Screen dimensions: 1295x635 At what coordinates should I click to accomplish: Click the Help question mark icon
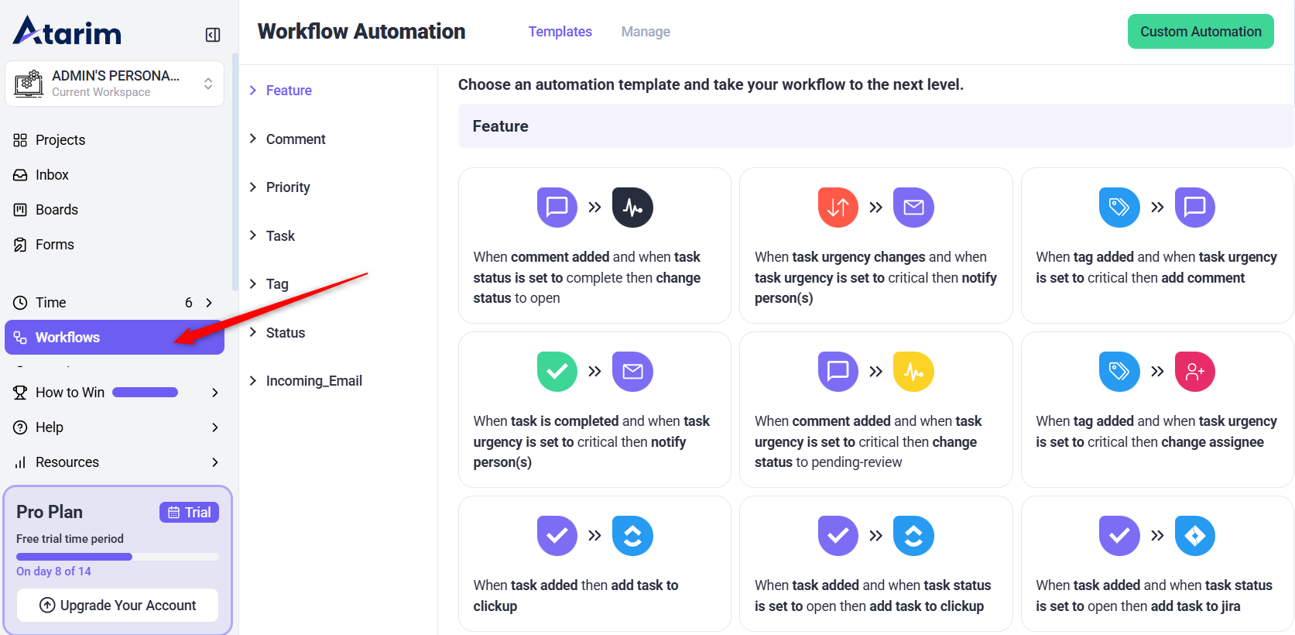click(20, 427)
